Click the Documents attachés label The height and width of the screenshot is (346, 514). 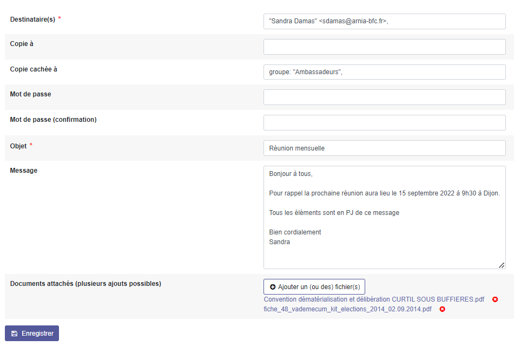[85, 284]
